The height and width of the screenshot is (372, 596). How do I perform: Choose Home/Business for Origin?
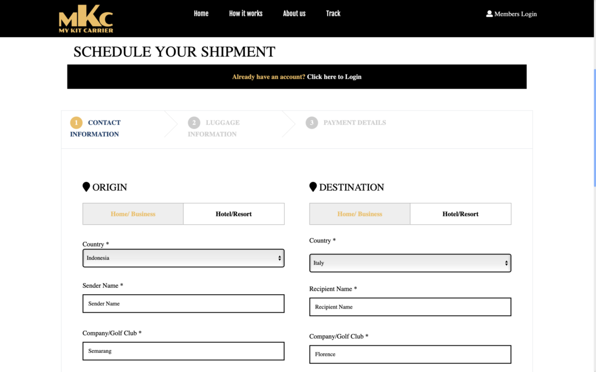click(133, 214)
